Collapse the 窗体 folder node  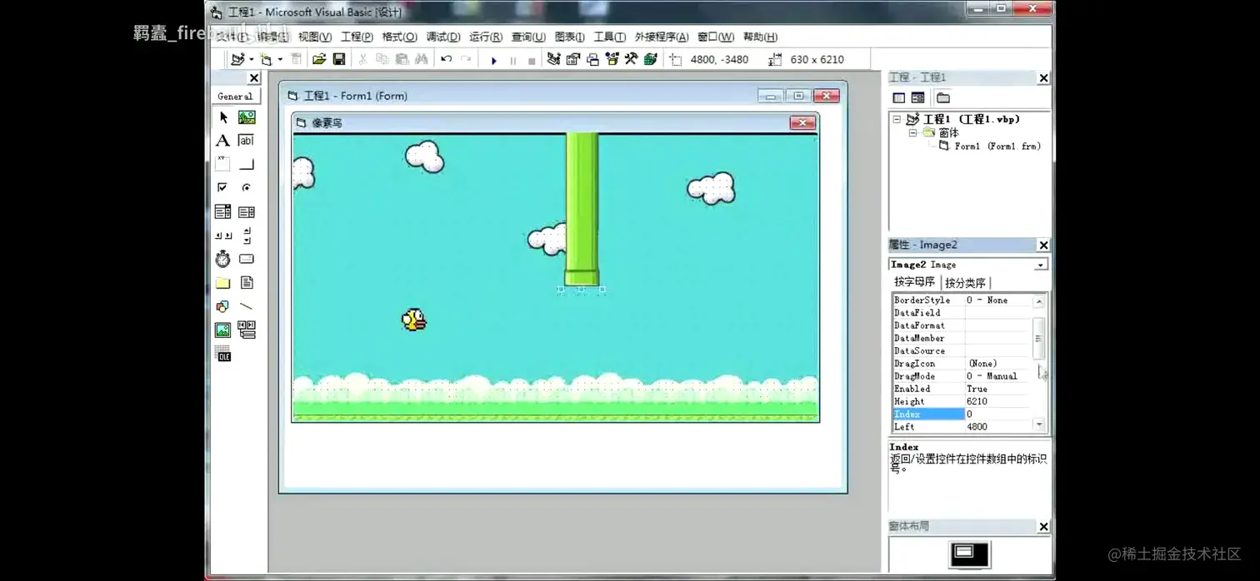point(912,132)
